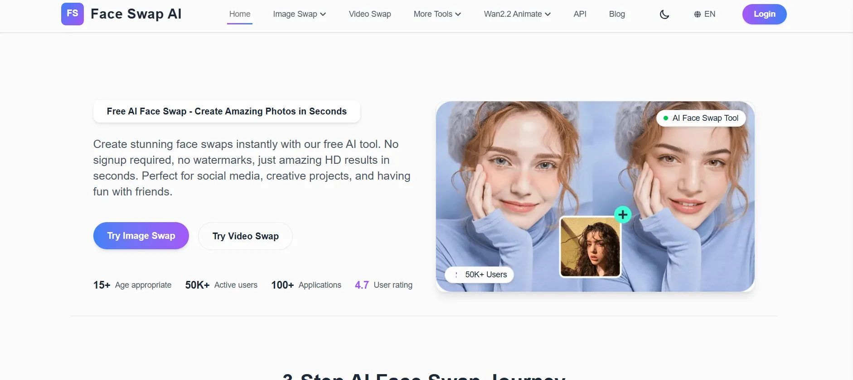Image resolution: width=853 pixels, height=380 pixels.
Task: Open the Video Swap page
Action: 370,14
